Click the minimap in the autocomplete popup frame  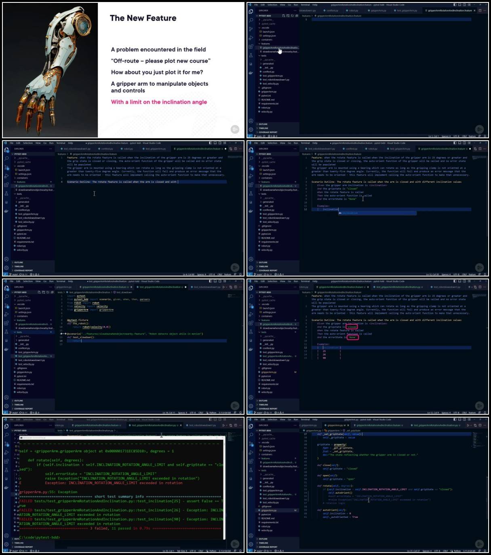pyautogui.click(x=479, y=158)
